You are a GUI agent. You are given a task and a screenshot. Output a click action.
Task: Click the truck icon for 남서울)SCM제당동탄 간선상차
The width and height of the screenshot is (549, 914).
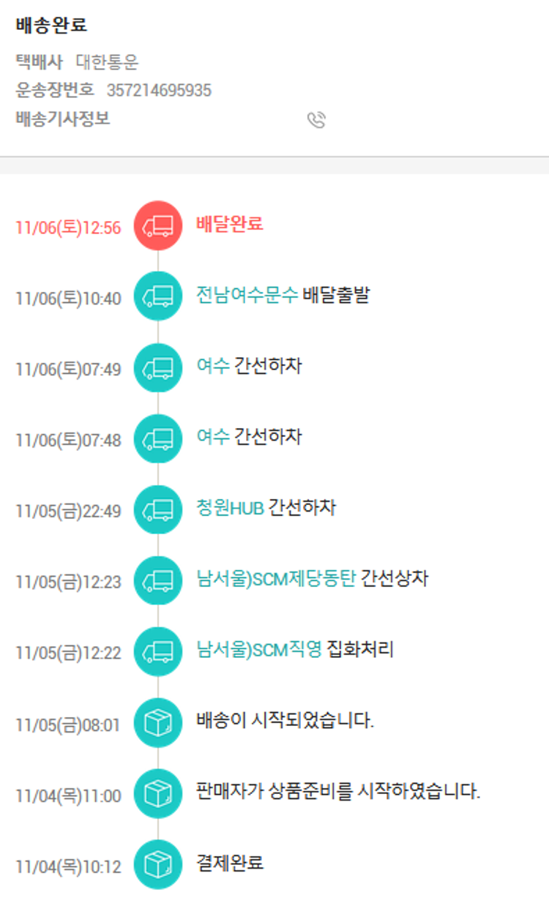157,580
